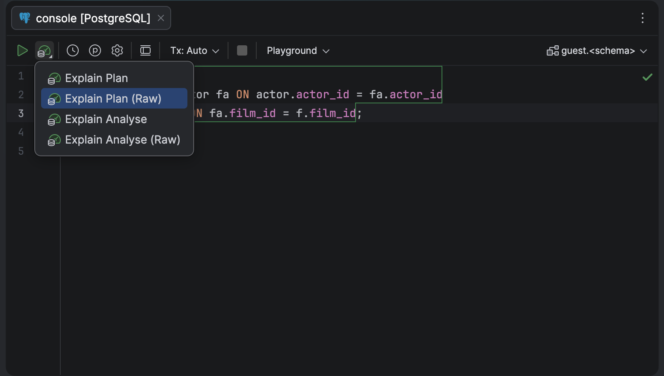Click the stop execution square button
This screenshot has height=376, width=664.
[x=242, y=50]
